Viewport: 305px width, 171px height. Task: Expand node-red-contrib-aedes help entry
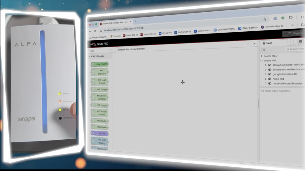pyautogui.click(x=266, y=84)
